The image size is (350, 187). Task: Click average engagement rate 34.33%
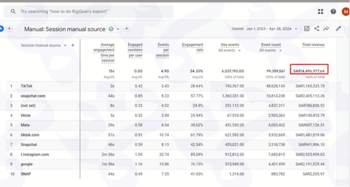(x=197, y=71)
